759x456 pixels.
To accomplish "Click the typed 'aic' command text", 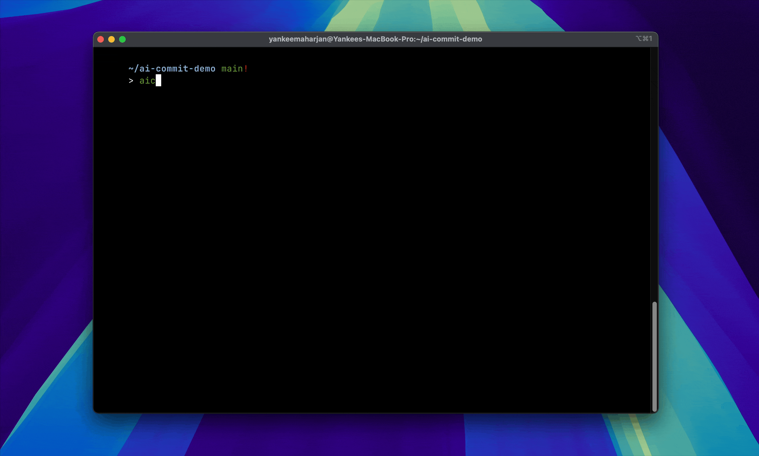I will tap(147, 81).
